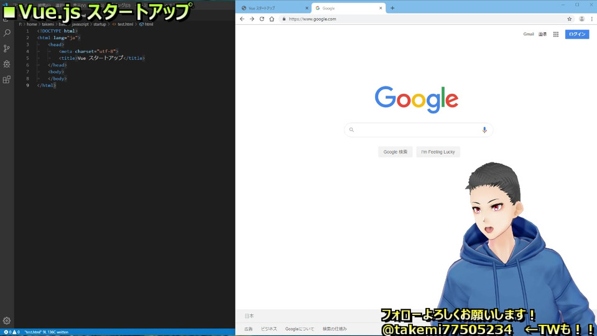Click line 2 html lang="ja" code
The width and height of the screenshot is (597, 336).
click(59, 38)
